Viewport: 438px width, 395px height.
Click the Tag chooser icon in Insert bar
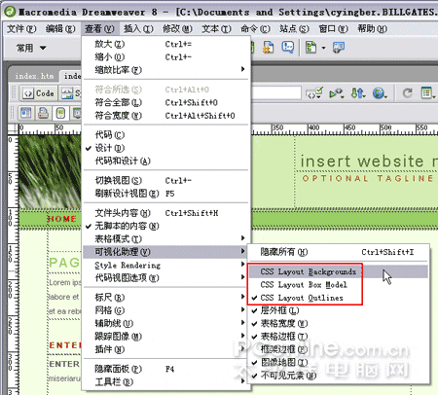pyautogui.click(x=339, y=48)
